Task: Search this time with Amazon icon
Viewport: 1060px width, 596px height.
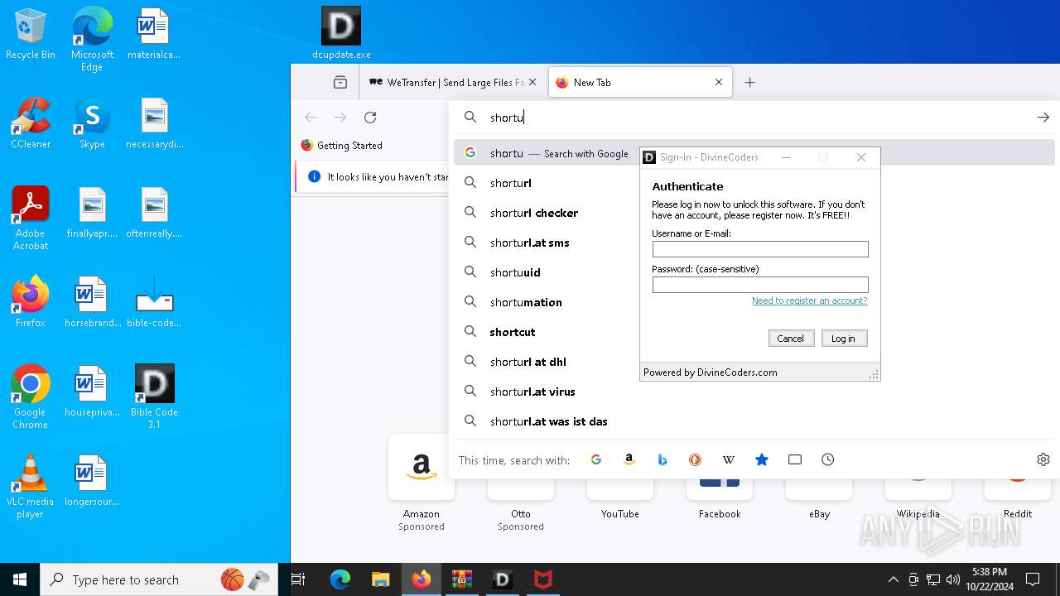Action: (x=629, y=459)
